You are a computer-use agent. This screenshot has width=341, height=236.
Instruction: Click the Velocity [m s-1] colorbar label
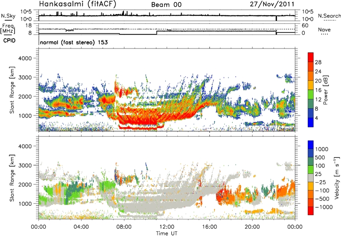tap(337, 178)
